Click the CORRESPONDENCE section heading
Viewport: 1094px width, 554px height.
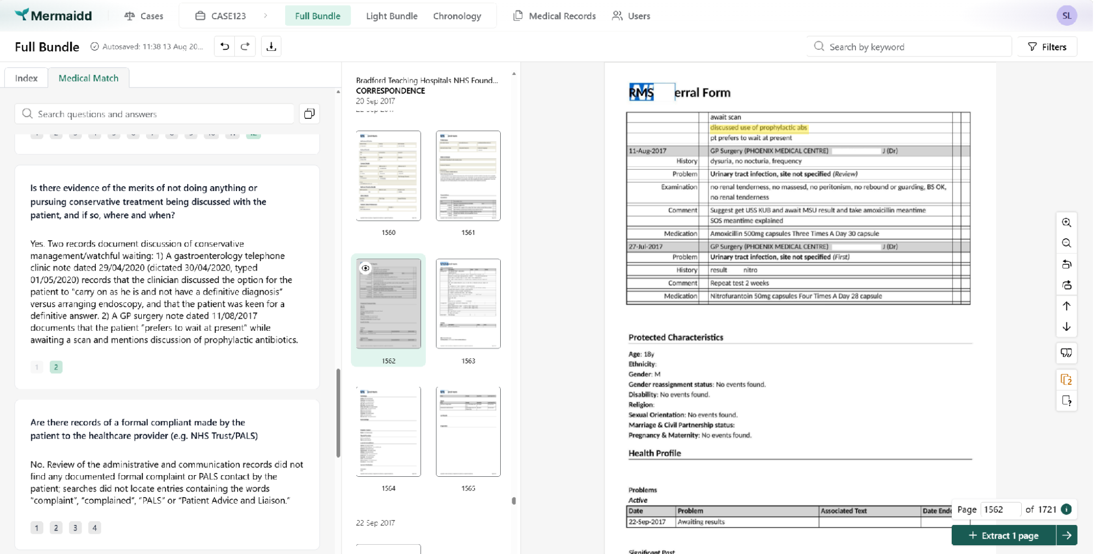tap(390, 91)
